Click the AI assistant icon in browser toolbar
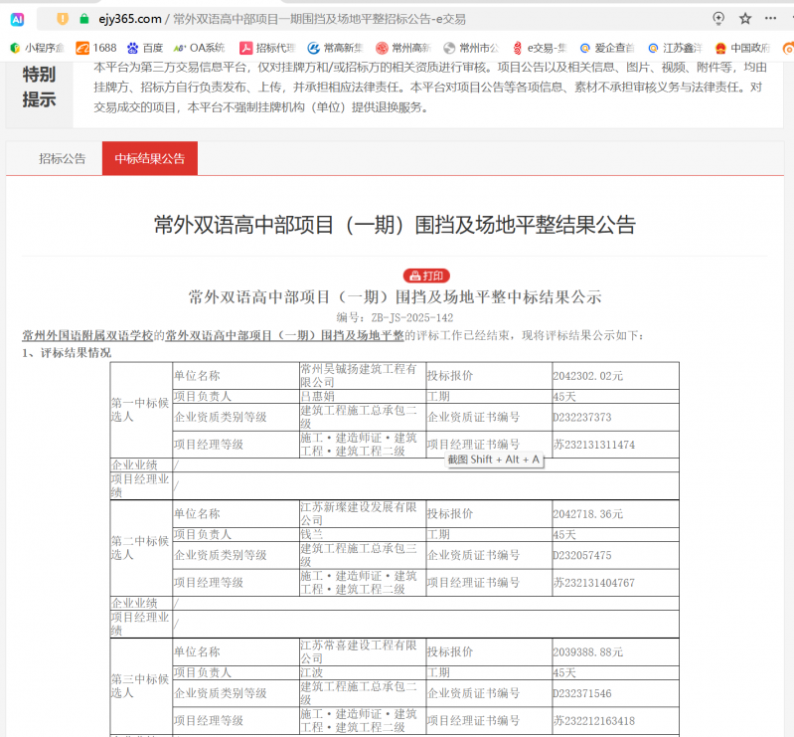Viewport: 794px width, 737px height. (x=18, y=18)
